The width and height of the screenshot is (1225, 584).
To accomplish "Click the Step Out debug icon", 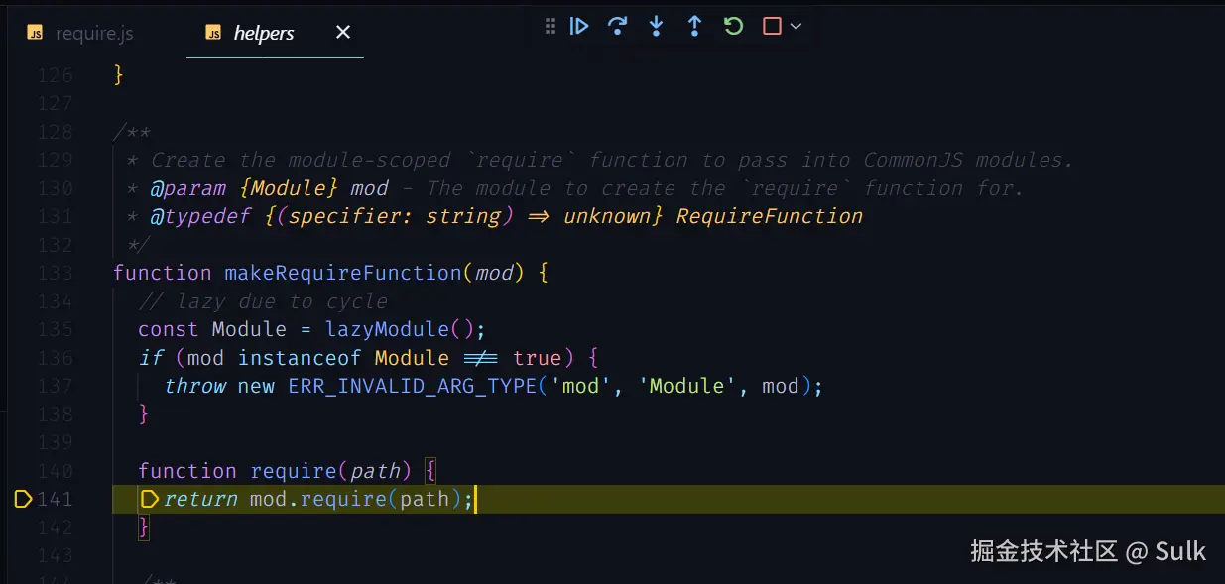I will [694, 26].
